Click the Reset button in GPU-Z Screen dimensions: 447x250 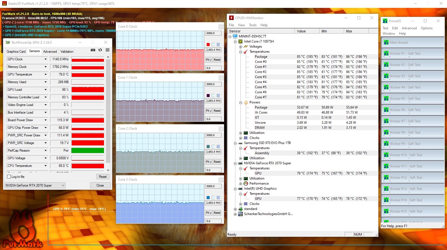103,177
